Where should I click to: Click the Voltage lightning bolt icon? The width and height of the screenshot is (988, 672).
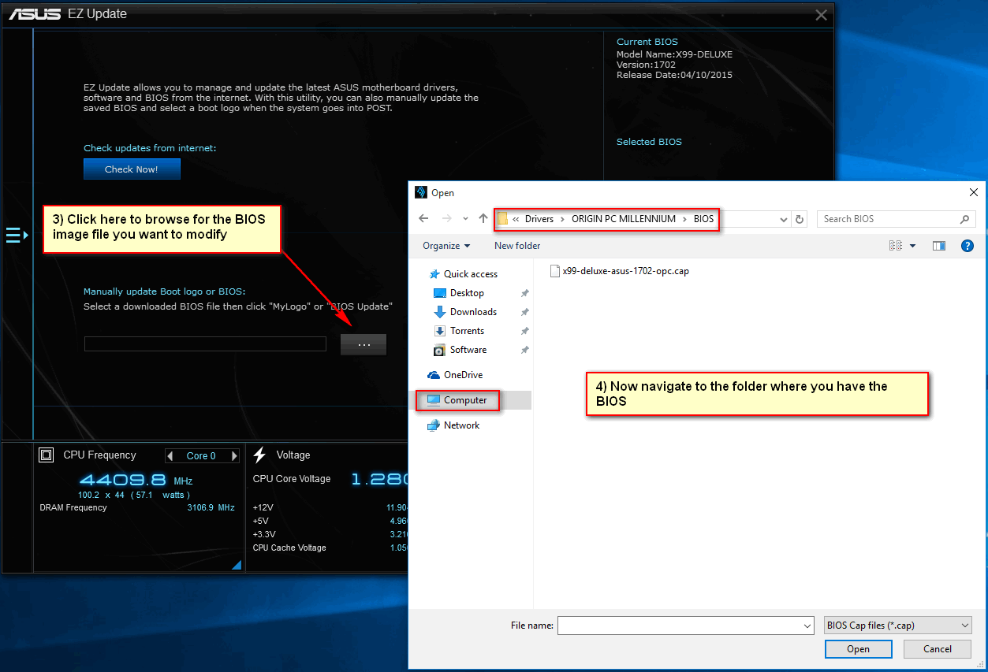tap(259, 455)
